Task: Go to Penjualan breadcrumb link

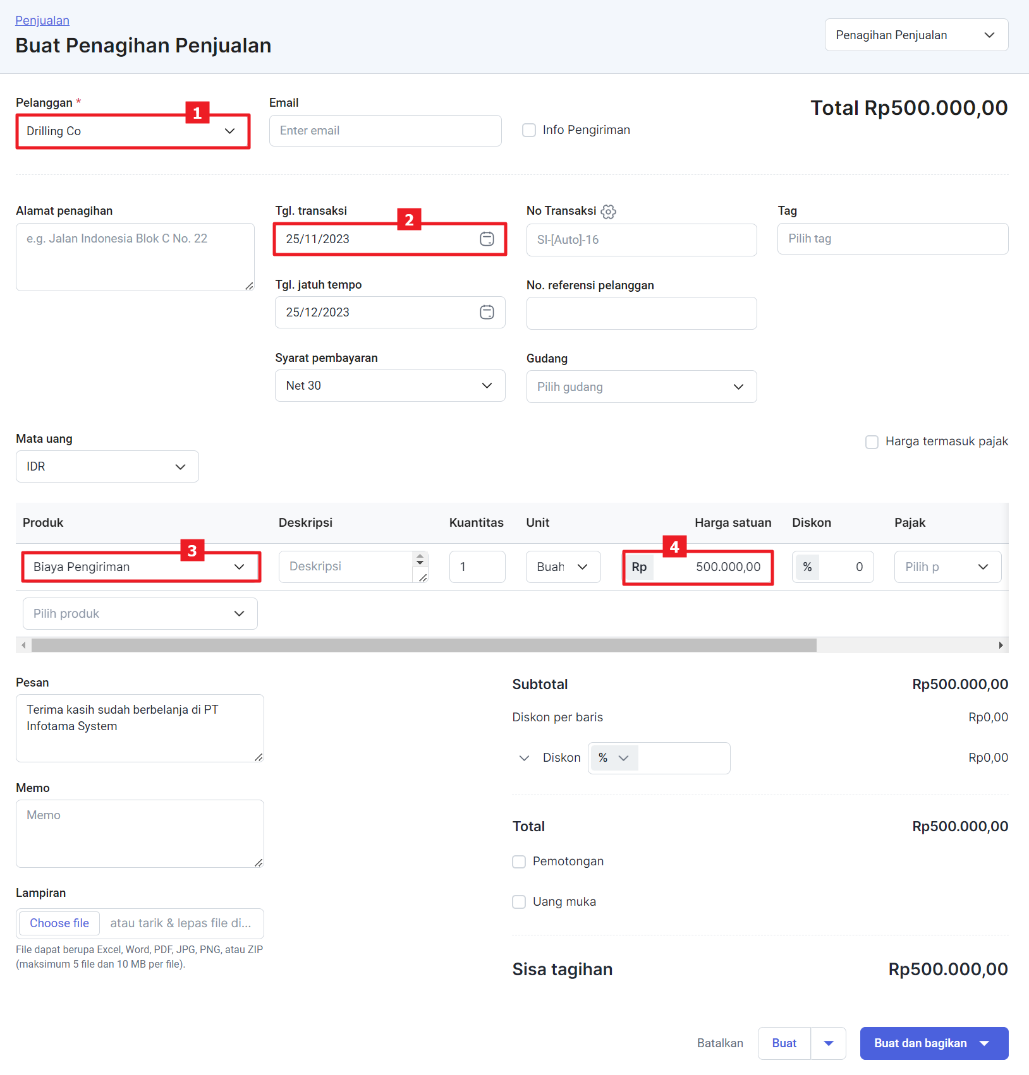Action: coord(42,20)
